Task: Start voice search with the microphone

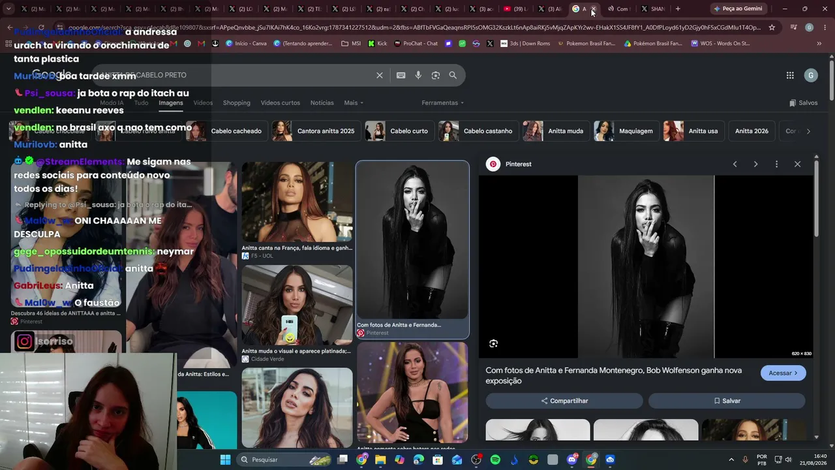Action: click(x=418, y=75)
